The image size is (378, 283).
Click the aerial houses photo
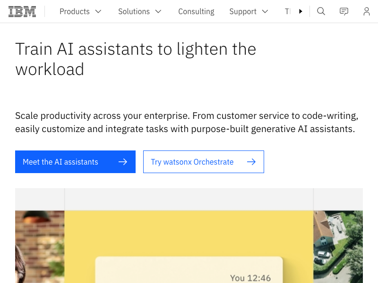[338, 247]
